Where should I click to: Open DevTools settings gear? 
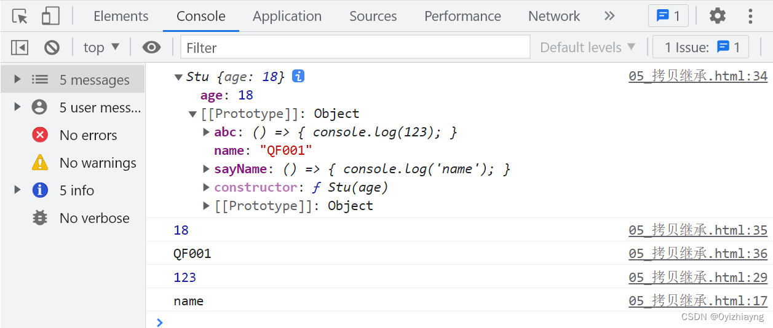coord(717,16)
